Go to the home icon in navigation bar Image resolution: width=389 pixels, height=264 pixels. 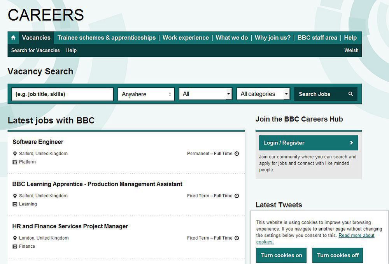[x=13, y=38]
